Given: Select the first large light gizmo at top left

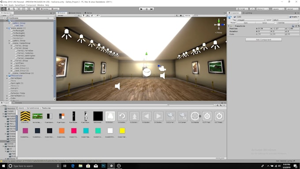Looking at the screenshot, I should [x=67, y=34].
